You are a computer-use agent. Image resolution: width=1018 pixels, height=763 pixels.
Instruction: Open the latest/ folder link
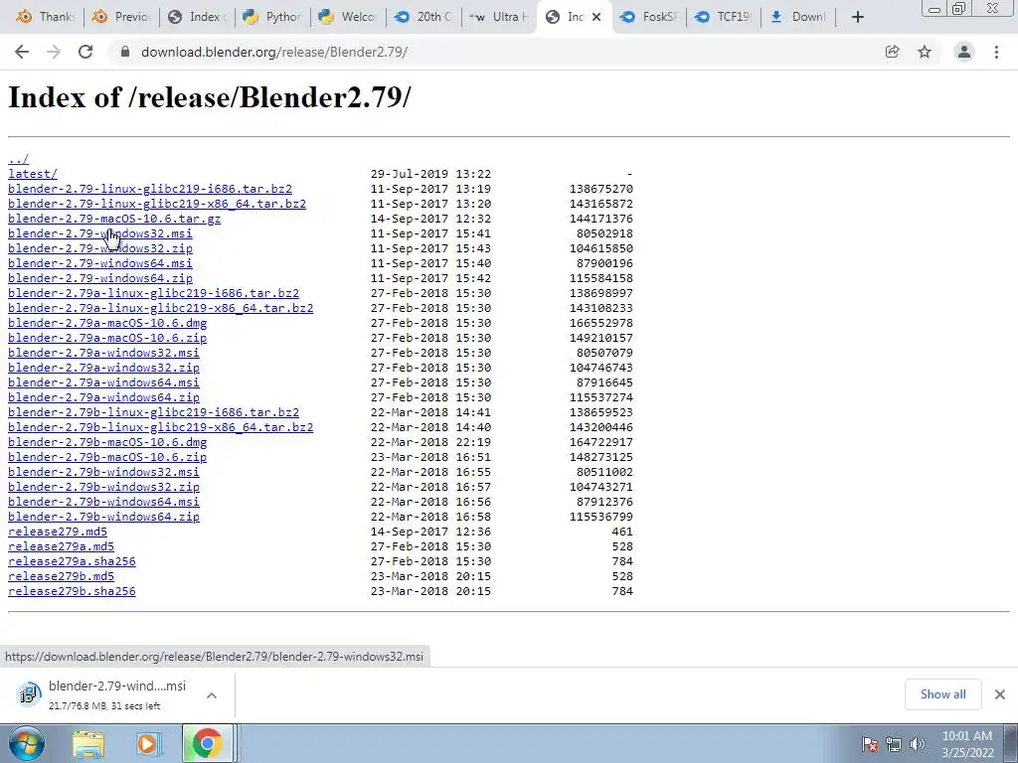tap(33, 174)
